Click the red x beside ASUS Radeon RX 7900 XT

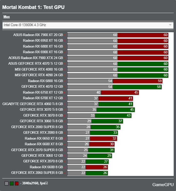pyautogui.click(x=65, y=35)
